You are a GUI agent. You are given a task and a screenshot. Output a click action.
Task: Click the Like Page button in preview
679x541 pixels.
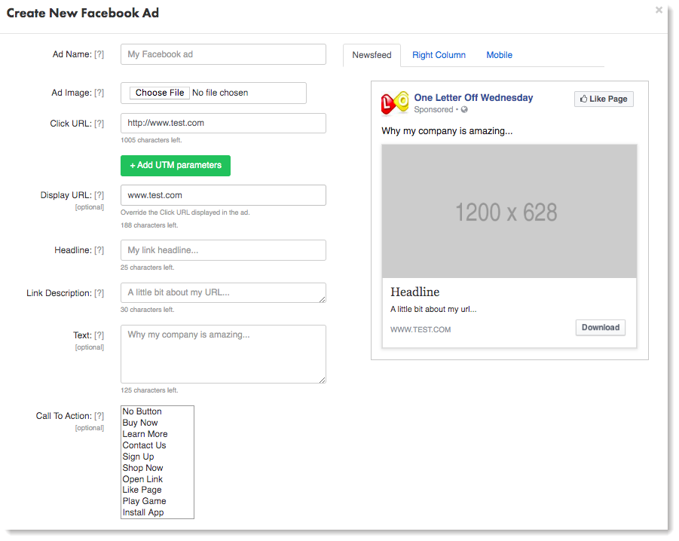point(604,99)
